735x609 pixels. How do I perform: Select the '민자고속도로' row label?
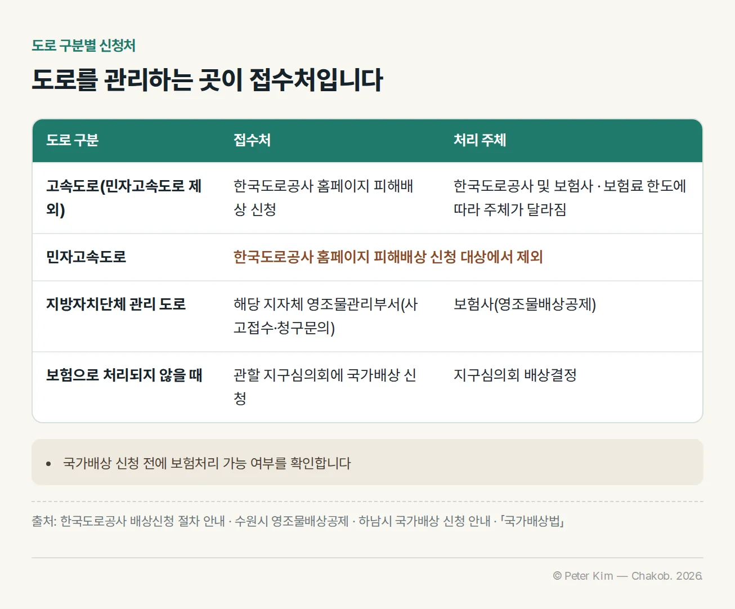(x=86, y=257)
